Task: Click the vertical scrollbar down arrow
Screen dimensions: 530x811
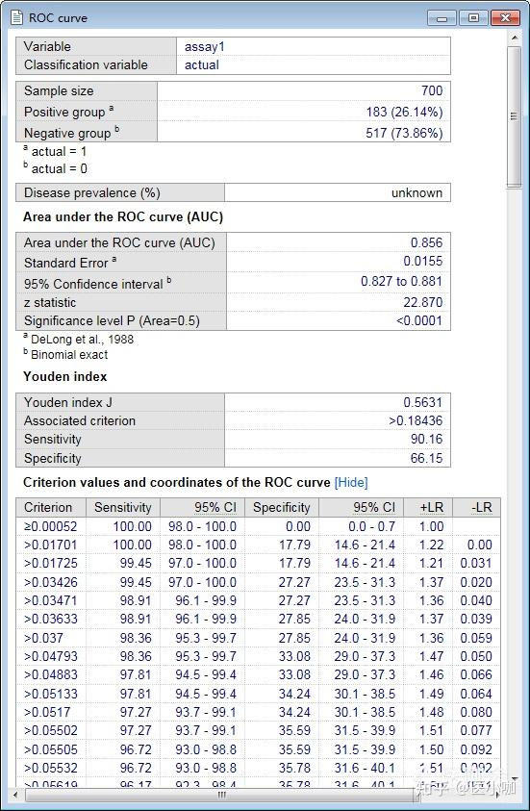Action: click(x=514, y=778)
